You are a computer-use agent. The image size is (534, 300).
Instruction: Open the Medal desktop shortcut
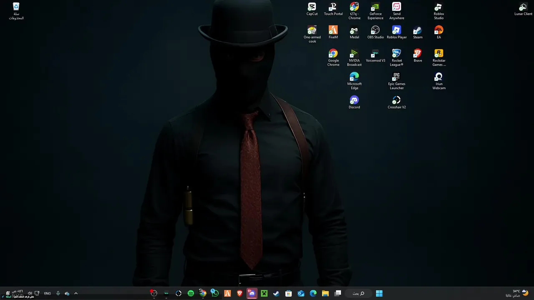(x=354, y=32)
